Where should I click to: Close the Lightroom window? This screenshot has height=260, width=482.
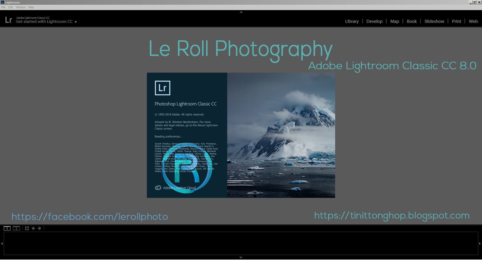[479, 2]
